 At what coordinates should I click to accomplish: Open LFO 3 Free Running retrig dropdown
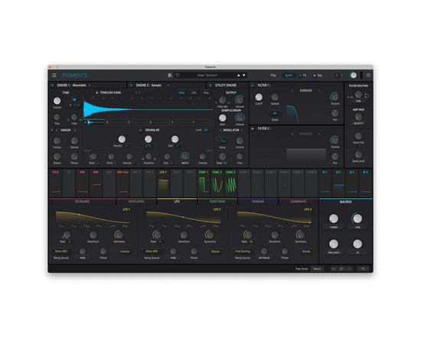(243, 252)
